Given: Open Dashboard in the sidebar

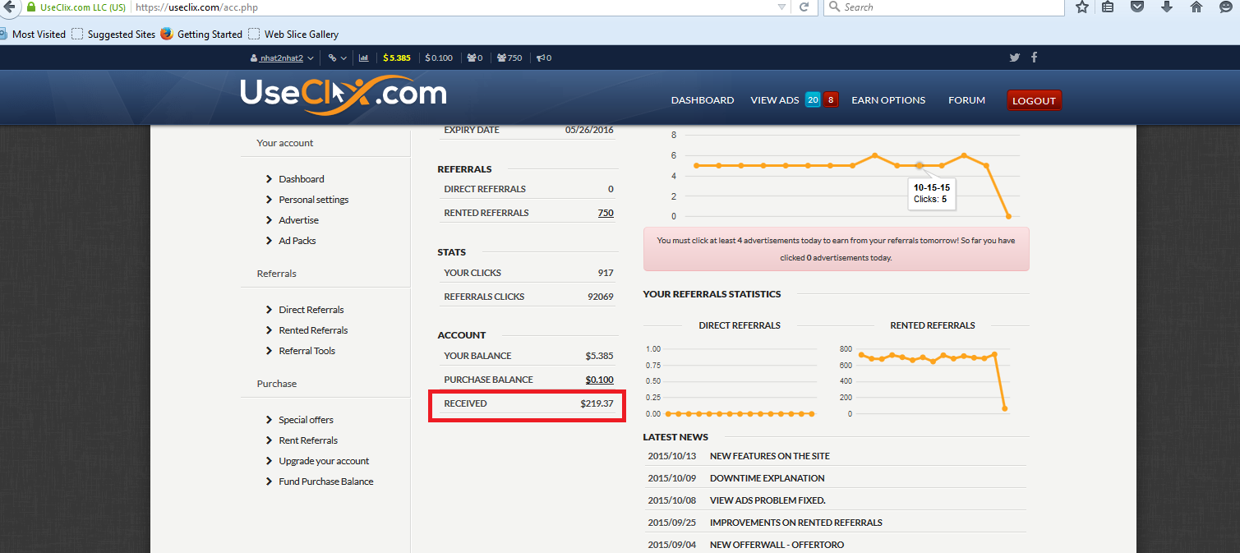Looking at the screenshot, I should pos(301,179).
